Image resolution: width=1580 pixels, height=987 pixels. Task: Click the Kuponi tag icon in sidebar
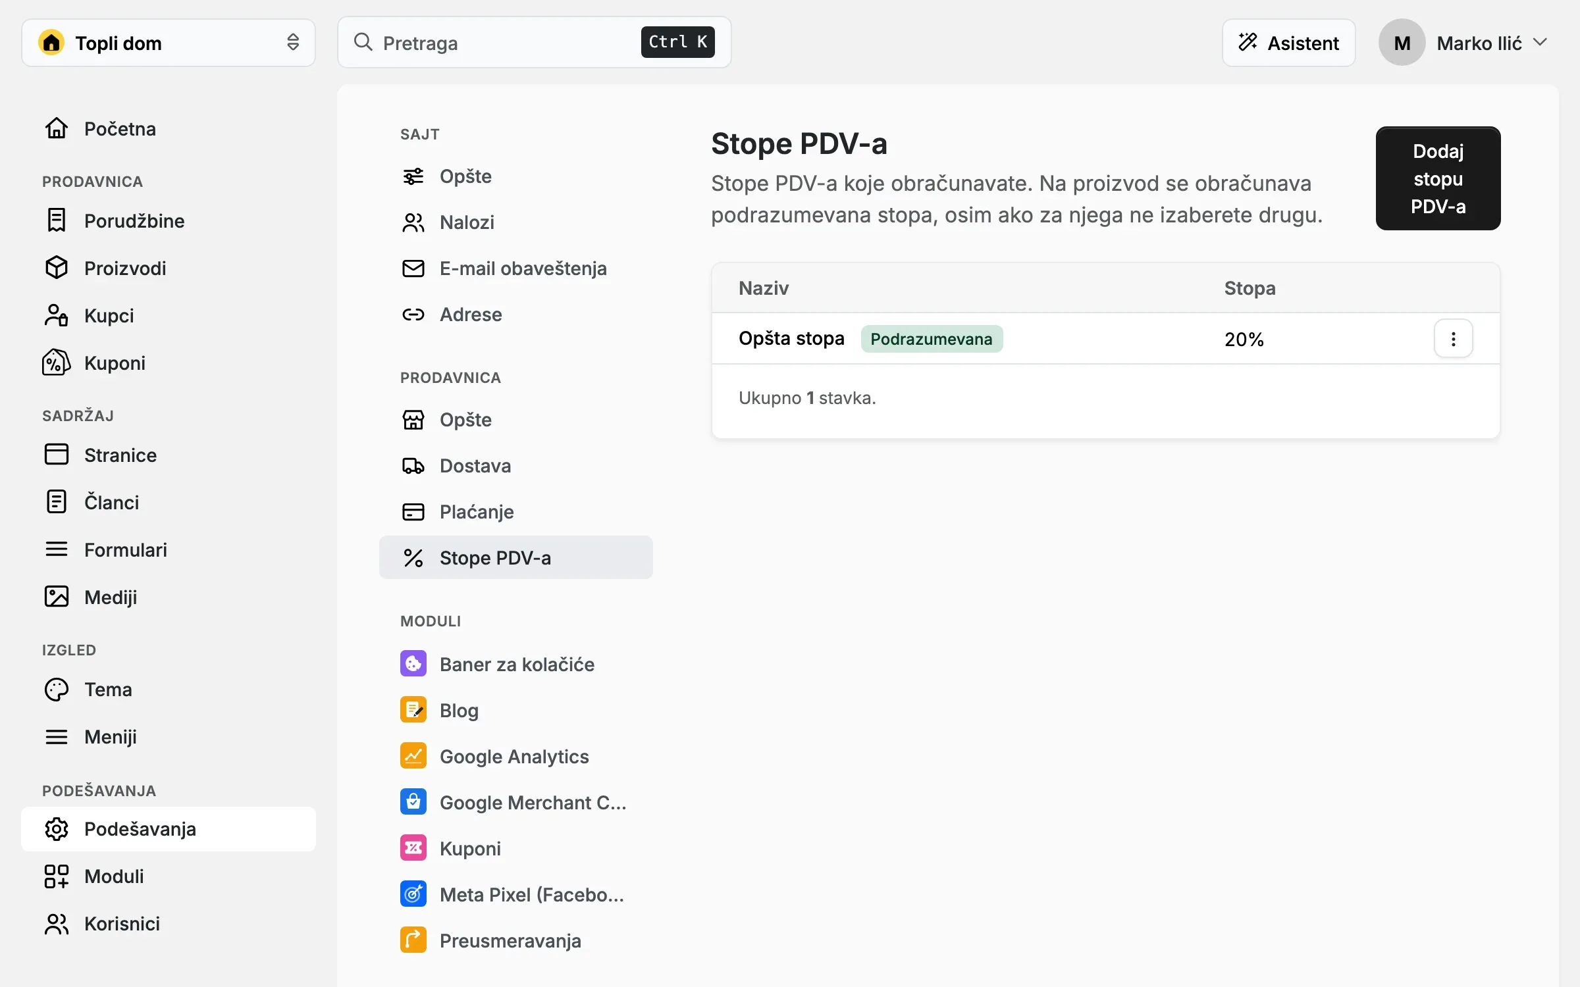pyautogui.click(x=56, y=363)
